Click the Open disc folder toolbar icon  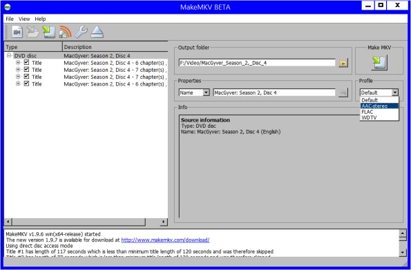[32, 32]
